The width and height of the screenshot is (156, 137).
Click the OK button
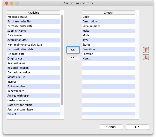click(x=137, y=127)
